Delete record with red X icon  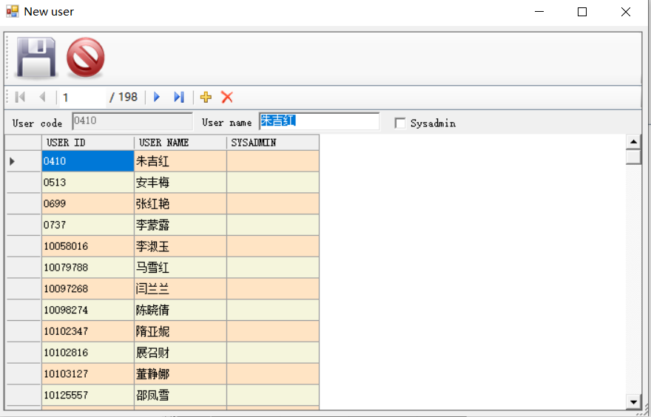(x=227, y=97)
